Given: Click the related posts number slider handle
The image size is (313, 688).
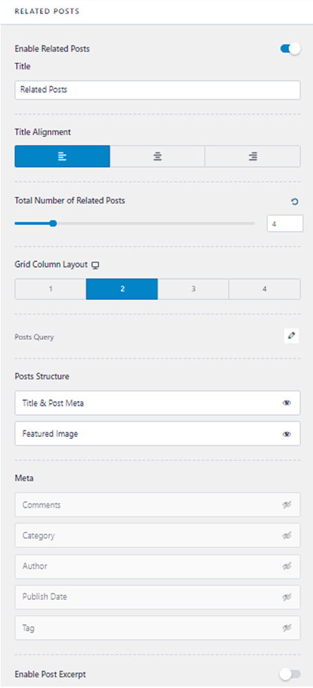Looking at the screenshot, I should (53, 224).
